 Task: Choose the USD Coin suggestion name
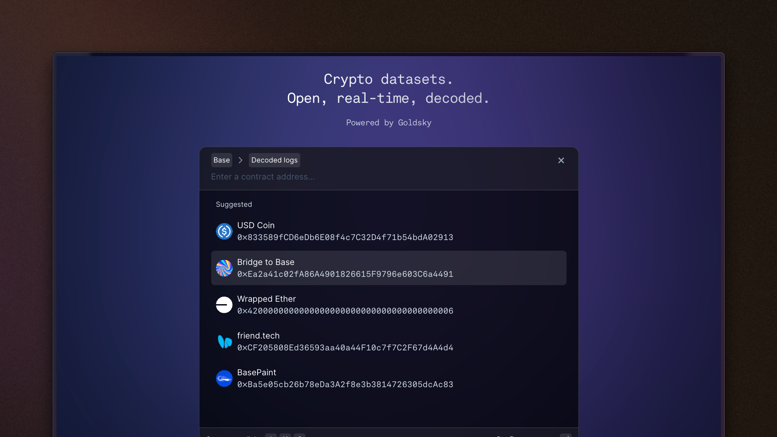coord(256,225)
